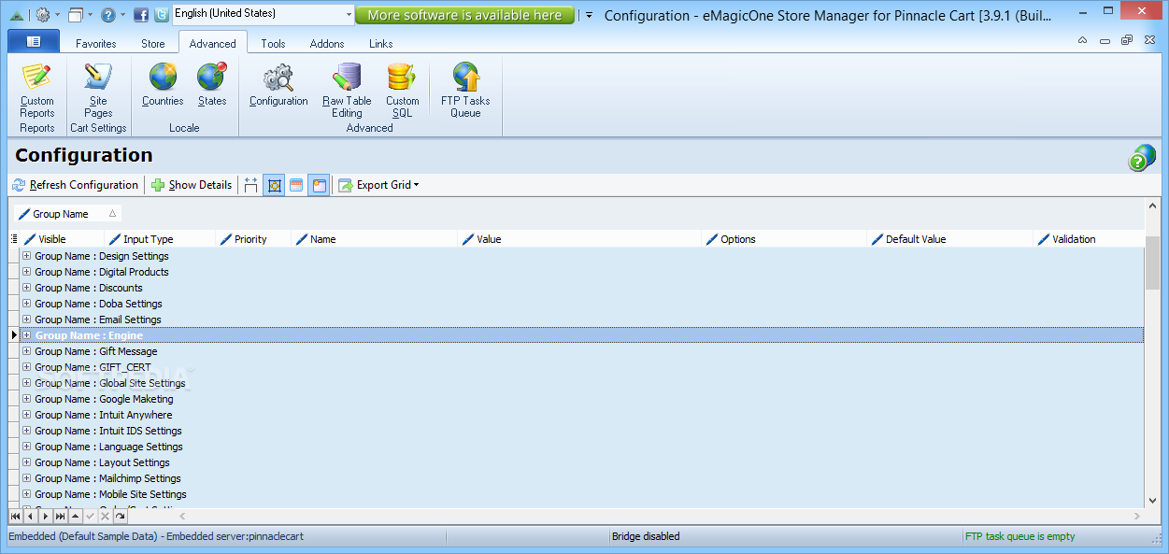Viewport: 1169px width, 554px height.
Task: Select the Mobile Site Settings row
Action: tap(582, 494)
